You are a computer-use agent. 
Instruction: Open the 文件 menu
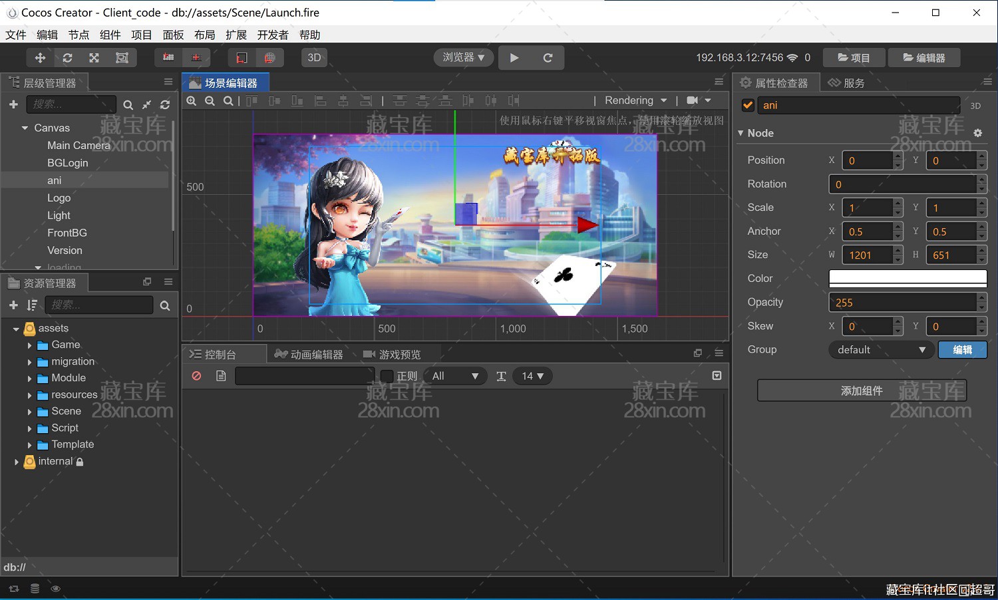coord(16,35)
